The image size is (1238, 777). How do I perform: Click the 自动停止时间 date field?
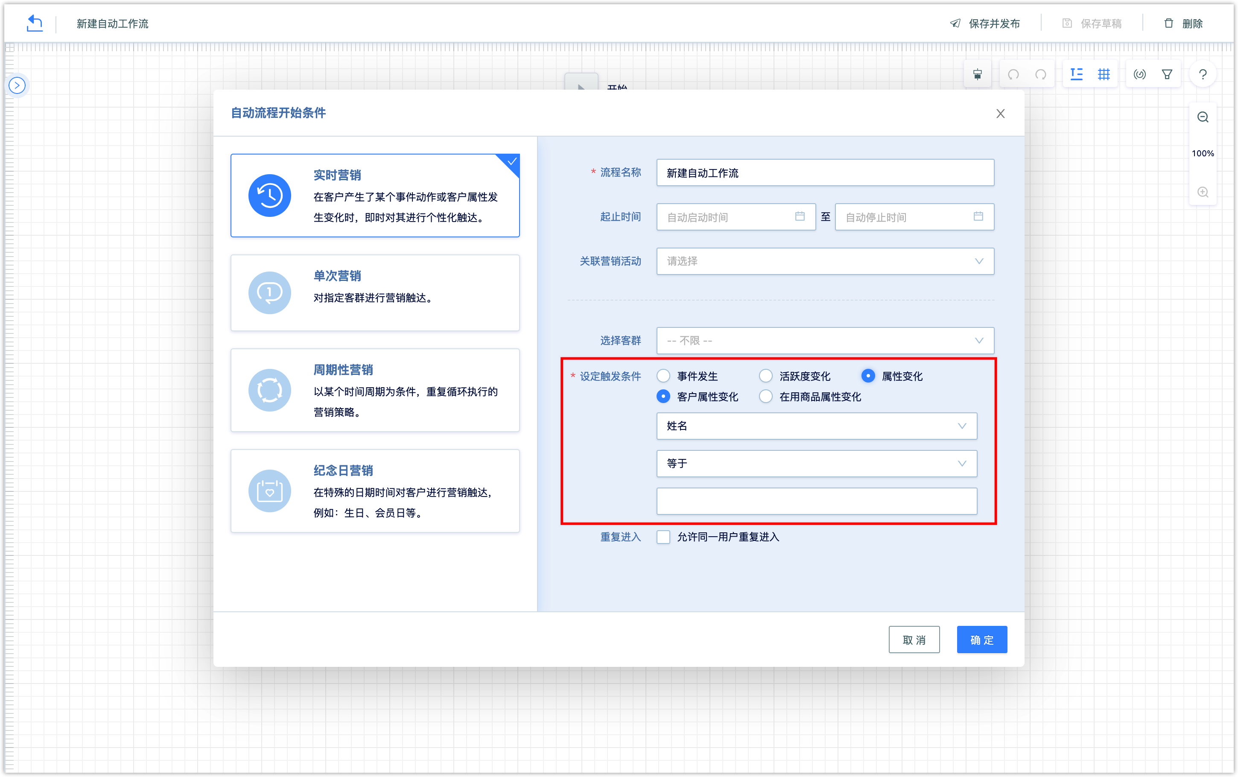pos(914,217)
